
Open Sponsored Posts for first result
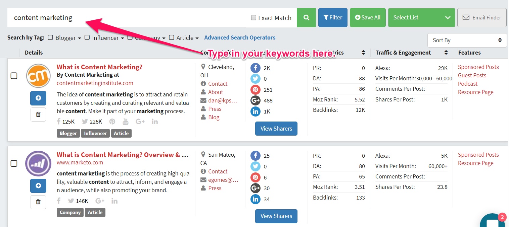[x=478, y=67]
